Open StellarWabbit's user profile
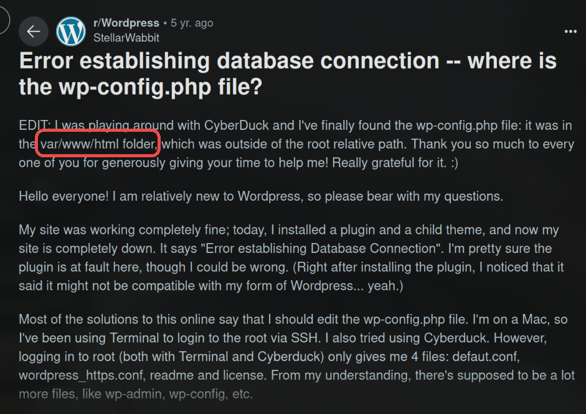This screenshot has width=586, height=414. coord(126,37)
